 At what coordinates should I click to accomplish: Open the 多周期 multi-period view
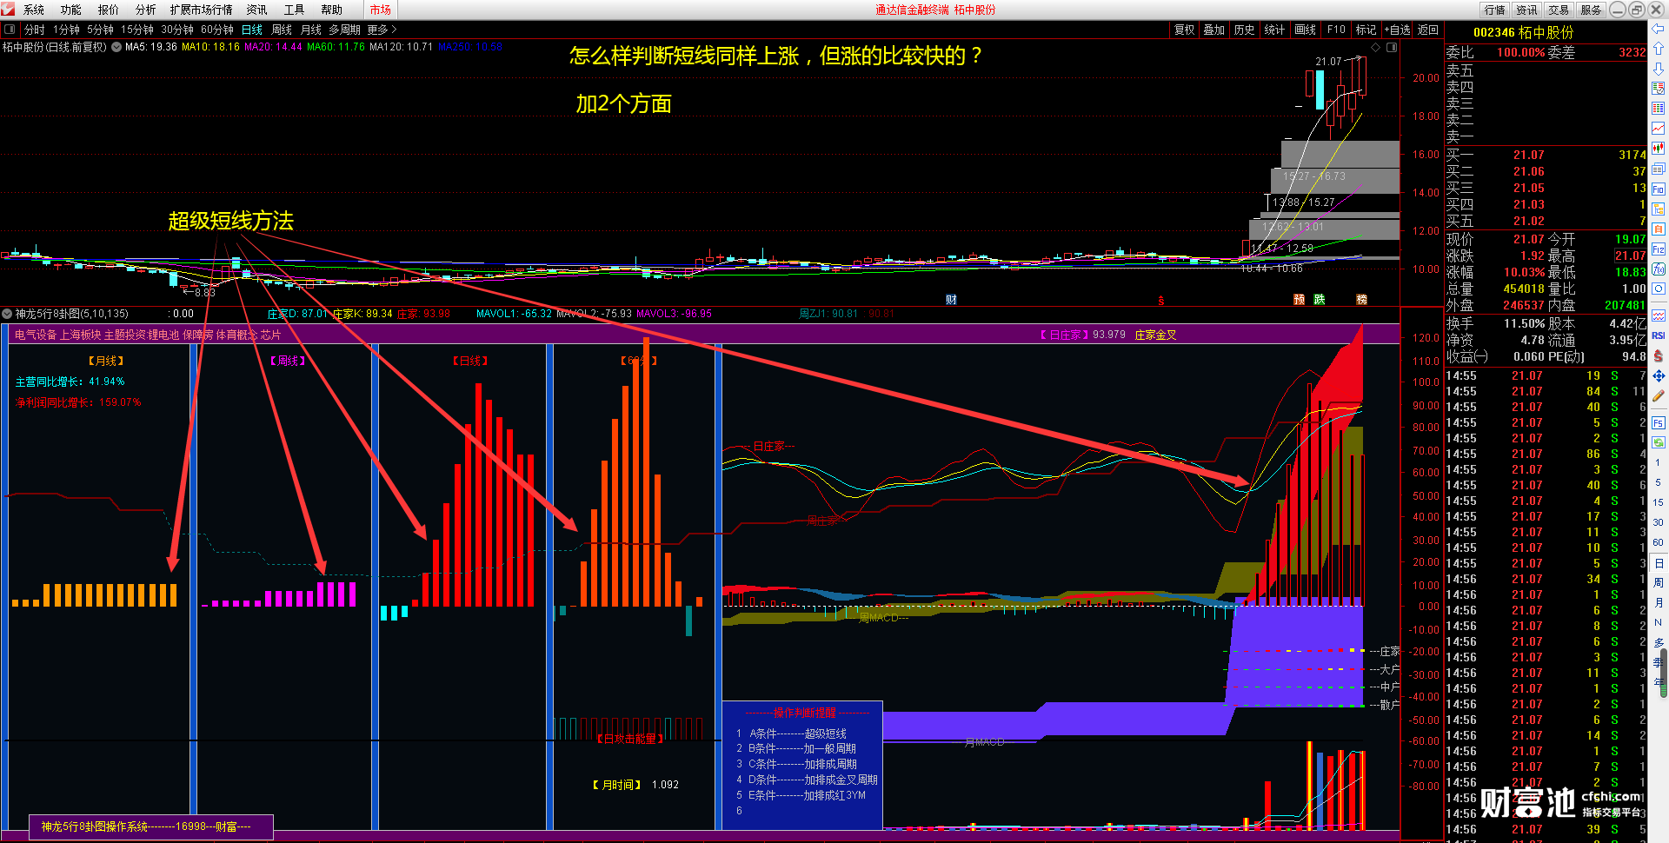coord(344,30)
